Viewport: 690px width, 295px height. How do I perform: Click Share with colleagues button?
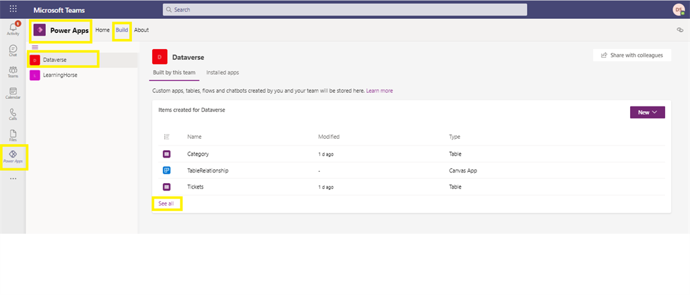point(631,55)
